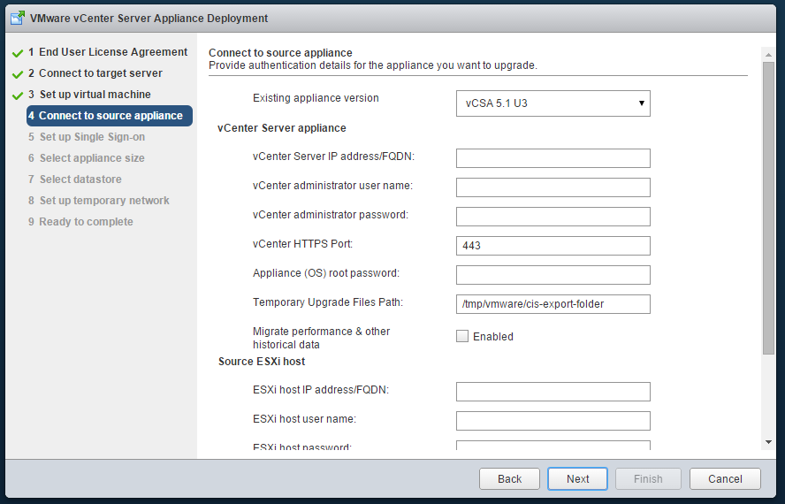The width and height of the screenshot is (785, 504).
Task: Click the 'Enabled' checkbox label text
Action: (493, 337)
